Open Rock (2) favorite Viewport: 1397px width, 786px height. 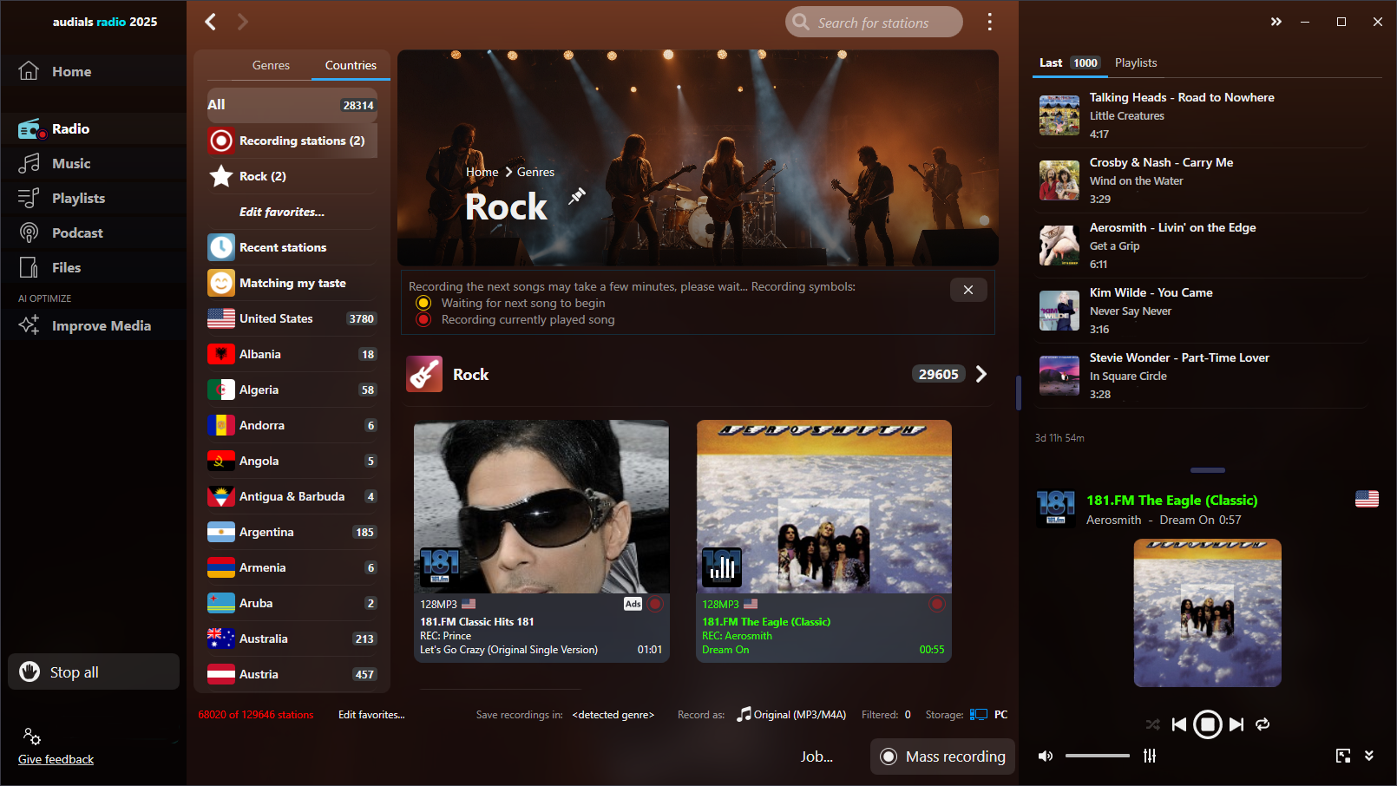[292, 176]
